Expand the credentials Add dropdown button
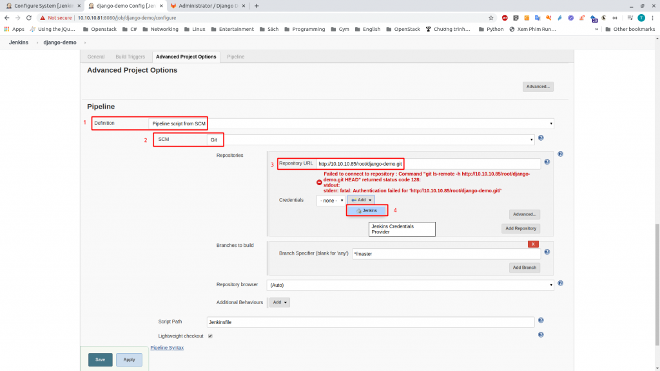 [361, 200]
